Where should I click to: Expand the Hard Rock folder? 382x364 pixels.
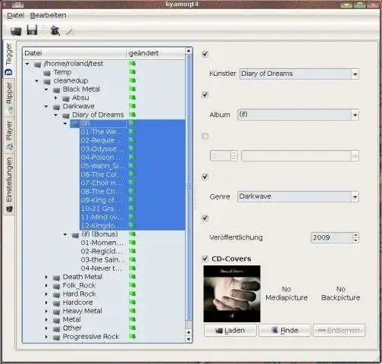pos(46,294)
